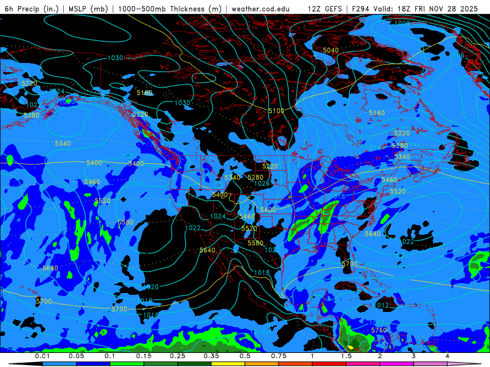Click the orchid 3–4 legend swatch
490x367 pixels.
pyautogui.click(x=431, y=364)
